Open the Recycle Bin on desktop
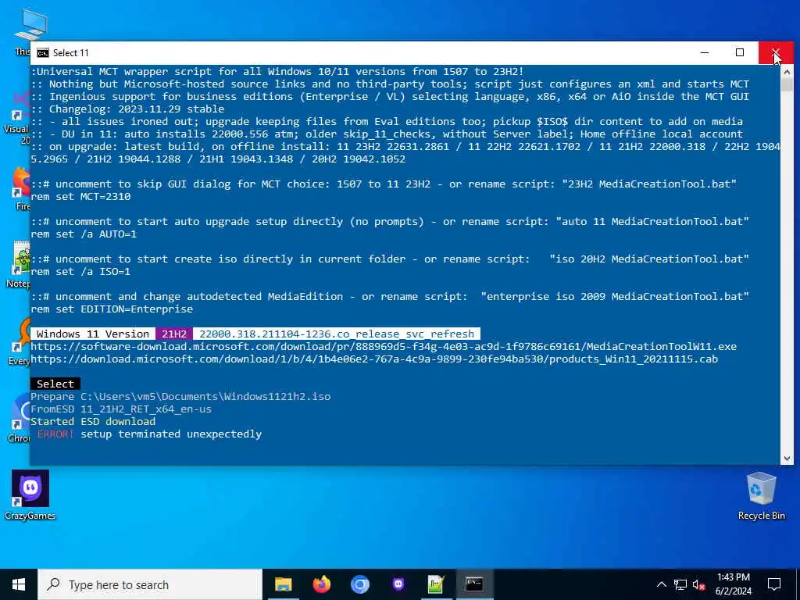Screen dimensions: 800x600 tap(761, 495)
